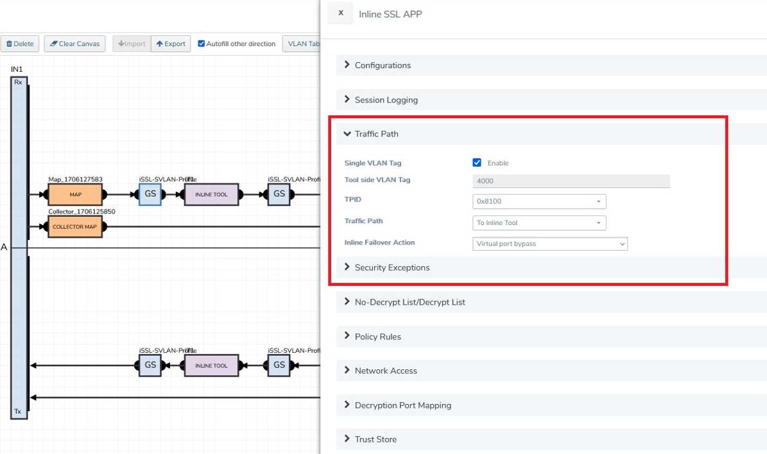The height and width of the screenshot is (454, 767).
Task: Select the lower GS node right of INLINE TOOL
Action: pyautogui.click(x=279, y=365)
